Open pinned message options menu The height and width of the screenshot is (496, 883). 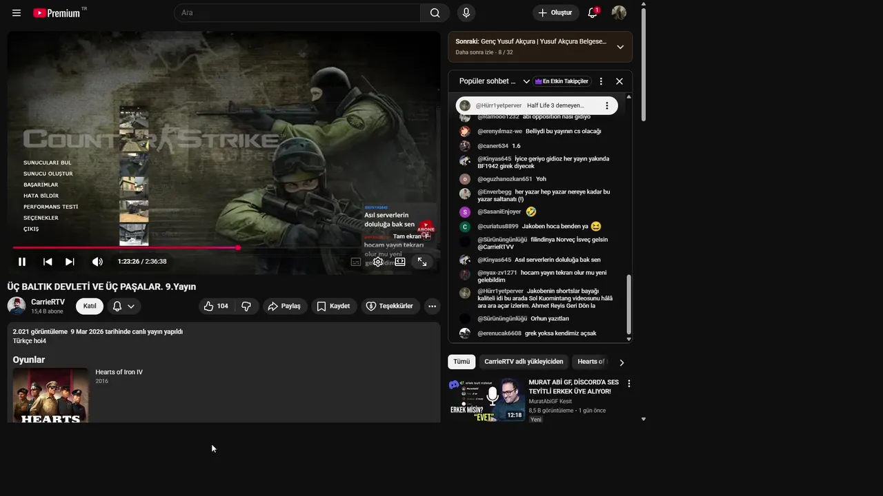[x=606, y=105]
